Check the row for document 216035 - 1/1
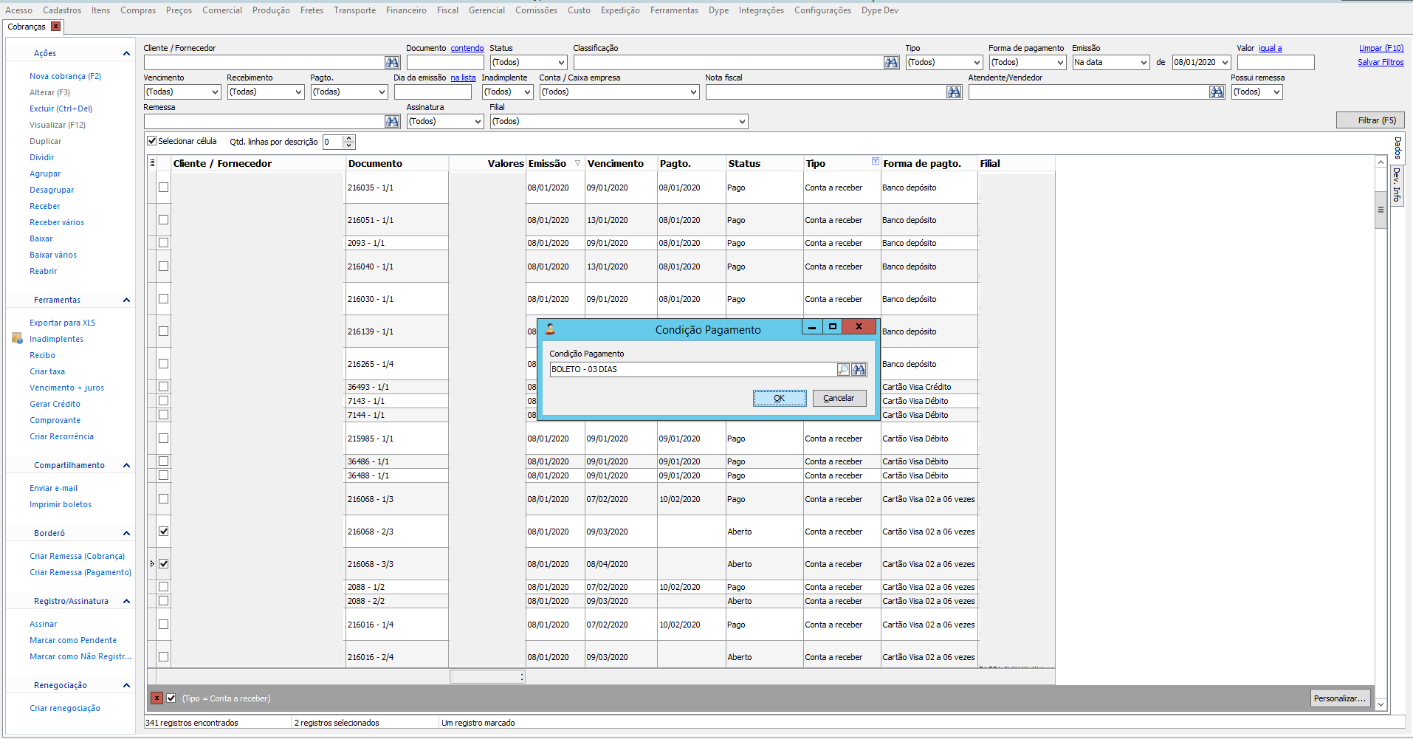This screenshot has height=739, width=1413. pos(164,188)
